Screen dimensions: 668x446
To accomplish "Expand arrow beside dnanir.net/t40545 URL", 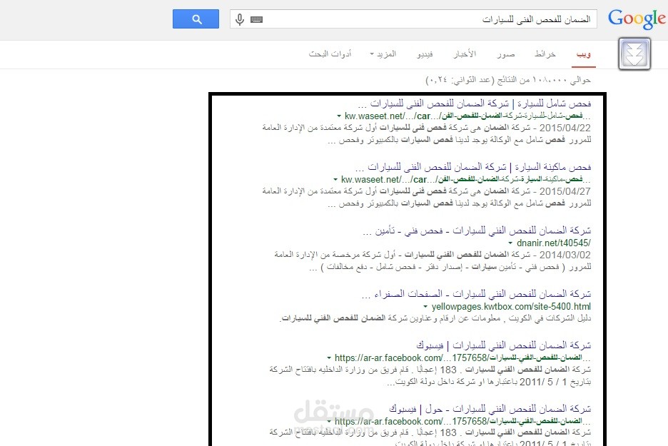I will 510,243.
